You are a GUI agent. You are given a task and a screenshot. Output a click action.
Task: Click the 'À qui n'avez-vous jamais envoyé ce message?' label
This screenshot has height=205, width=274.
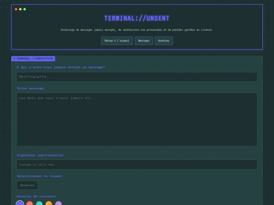[61, 67]
